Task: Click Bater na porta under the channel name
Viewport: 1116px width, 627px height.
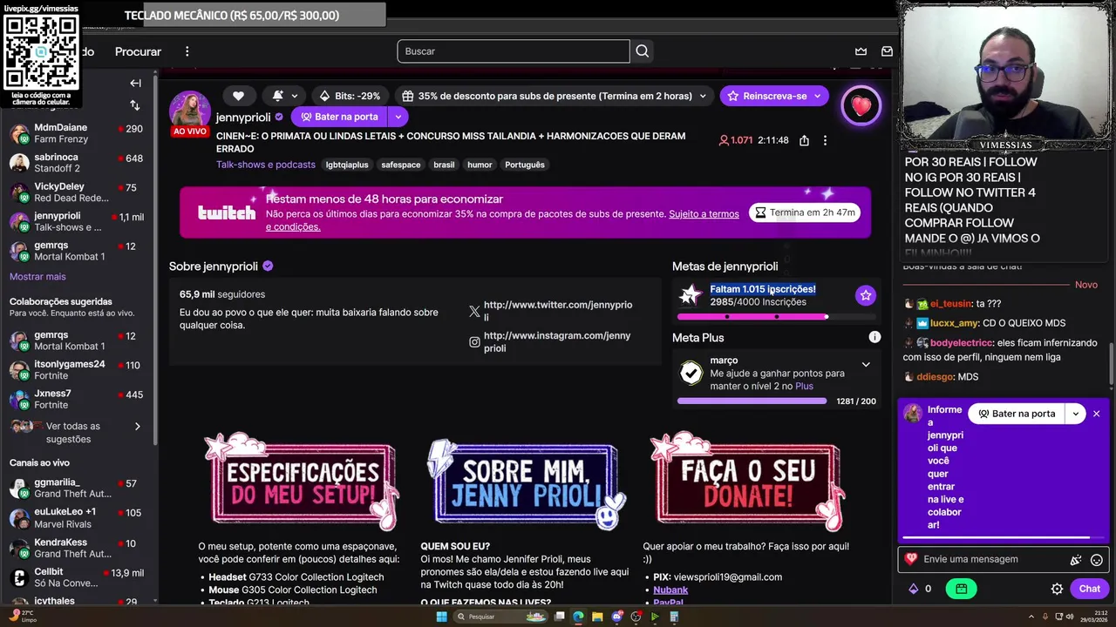Action: (340, 117)
